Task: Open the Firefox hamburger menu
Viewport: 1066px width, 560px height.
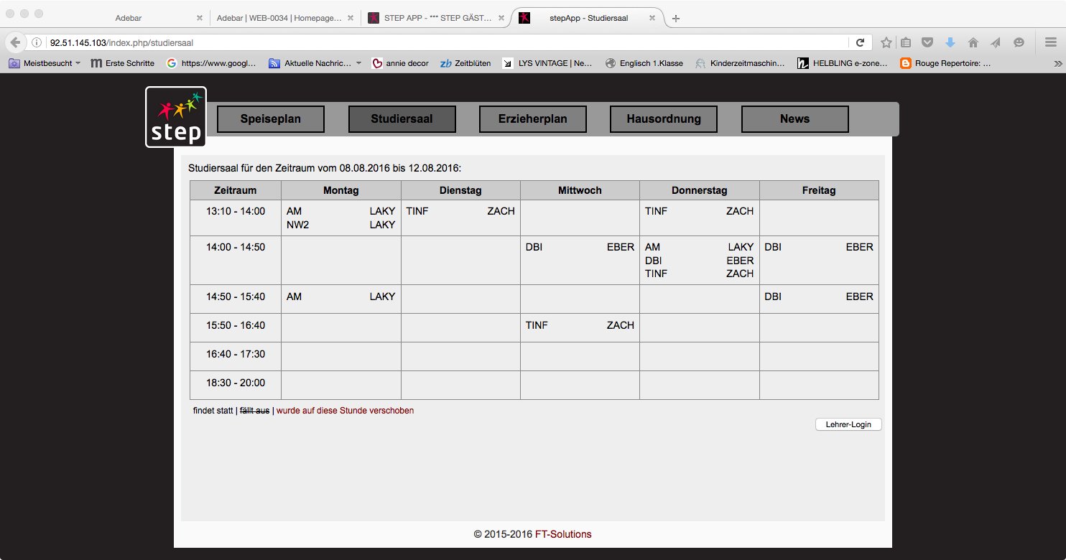Action: tap(1049, 42)
